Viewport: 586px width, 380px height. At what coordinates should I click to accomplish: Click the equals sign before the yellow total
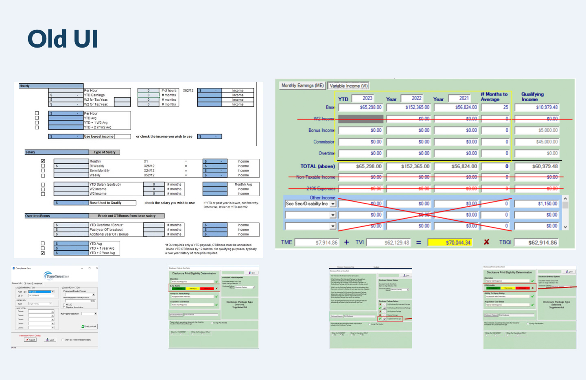coord(418,243)
